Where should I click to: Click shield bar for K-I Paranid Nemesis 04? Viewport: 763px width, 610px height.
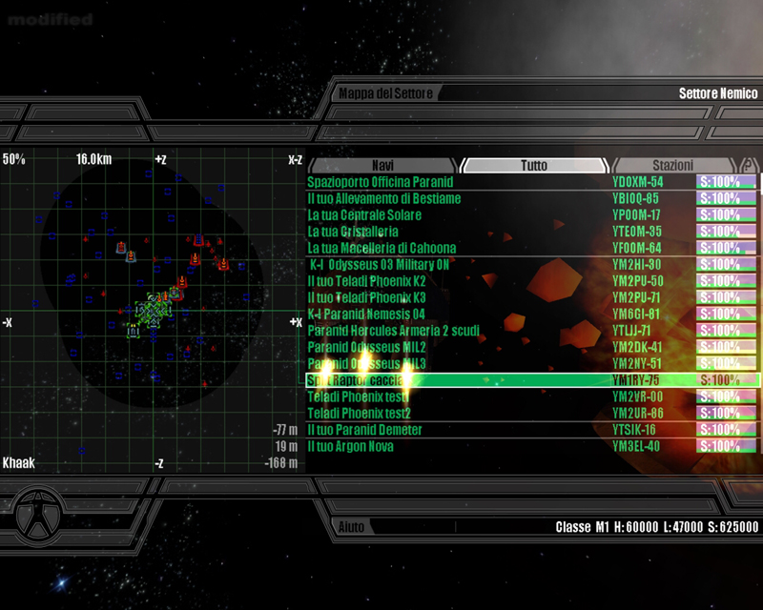point(727,315)
